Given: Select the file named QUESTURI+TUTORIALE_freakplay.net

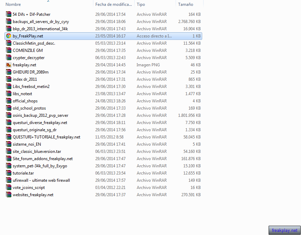Looking at the screenshot, I should click(46, 137).
